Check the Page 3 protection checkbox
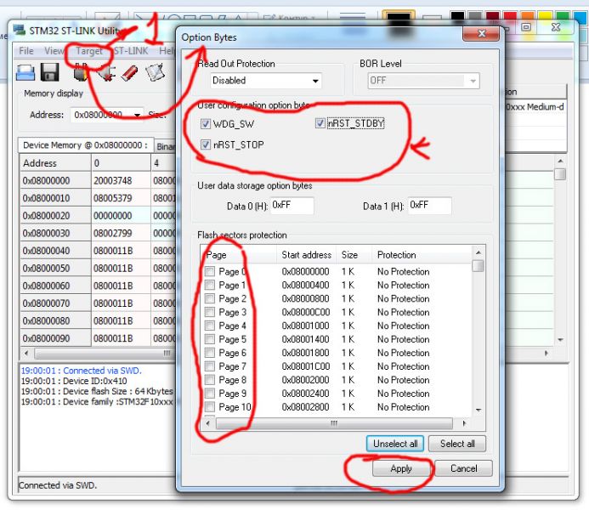The width and height of the screenshot is (589, 510). coord(210,312)
